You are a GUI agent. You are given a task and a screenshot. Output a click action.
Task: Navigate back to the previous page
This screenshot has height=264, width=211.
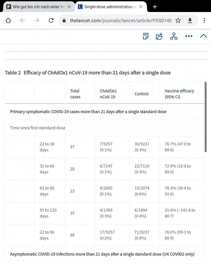pos(22,21)
